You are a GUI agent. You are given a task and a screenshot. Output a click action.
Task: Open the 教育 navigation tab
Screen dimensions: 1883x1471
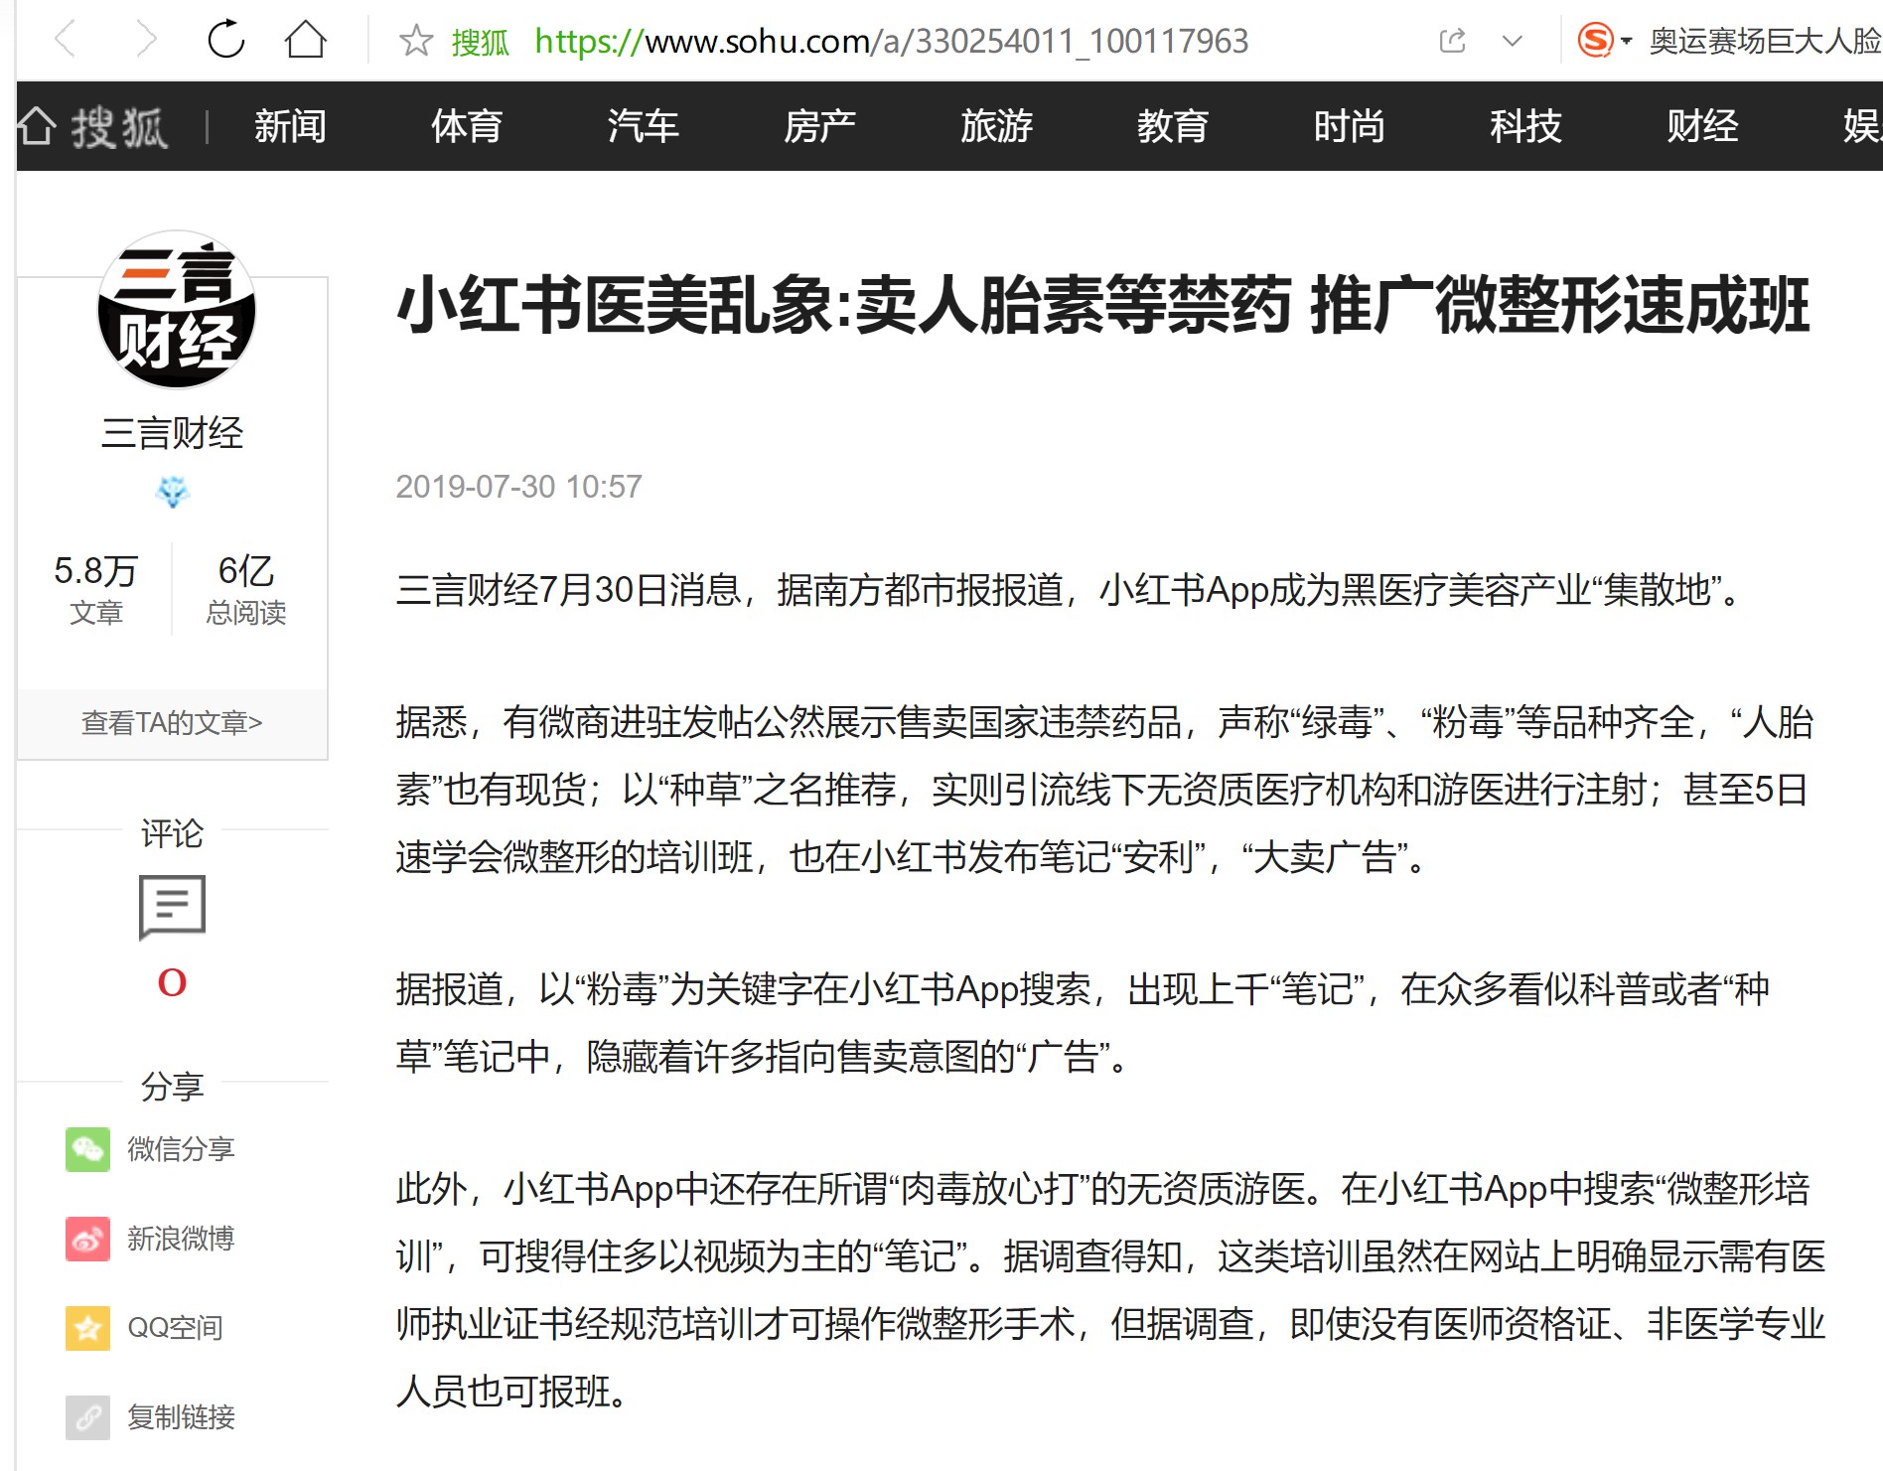[1173, 126]
